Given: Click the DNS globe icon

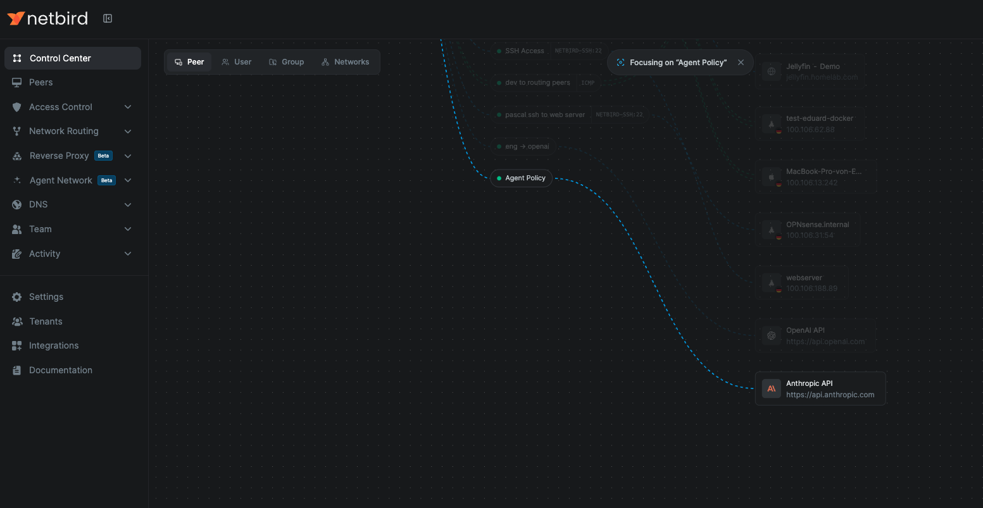Looking at the screenshot, I should 17,204.
